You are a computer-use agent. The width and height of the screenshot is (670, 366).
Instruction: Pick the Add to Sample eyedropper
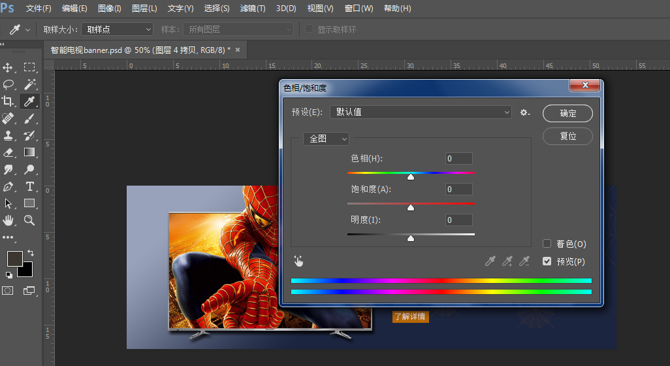pos(507,261)
